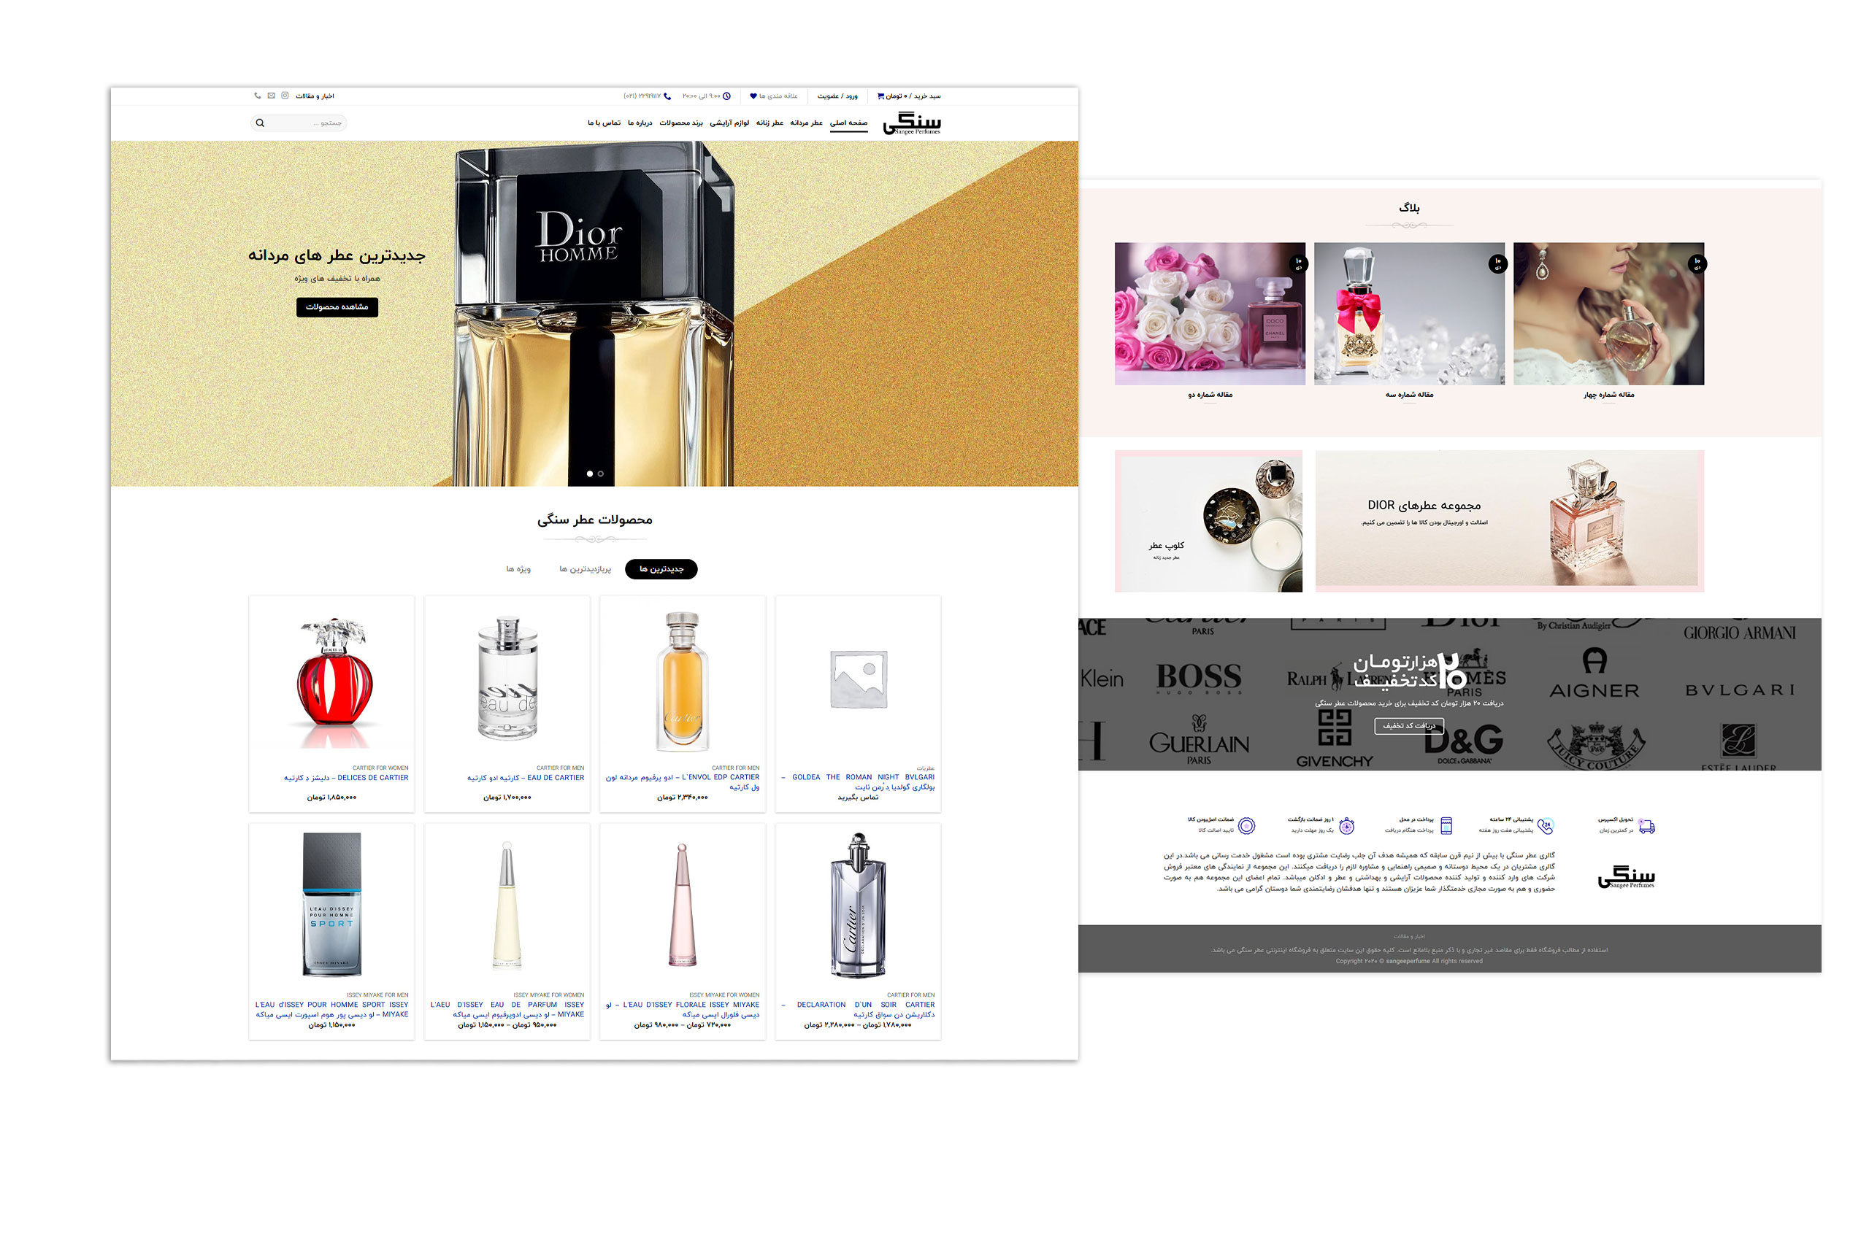
Task: Click the pay-on-delivery mobile icon
Action: 1446,826
